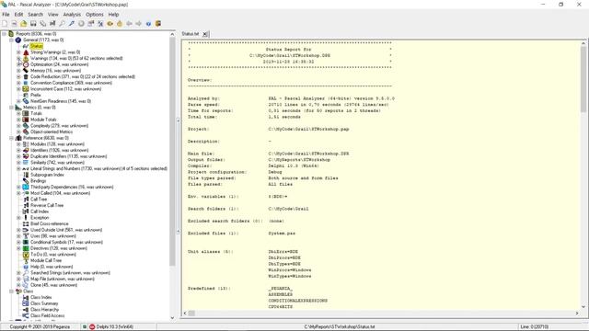Click the Class Summary icon
589x331 pixels.
(x=26, y=303)
